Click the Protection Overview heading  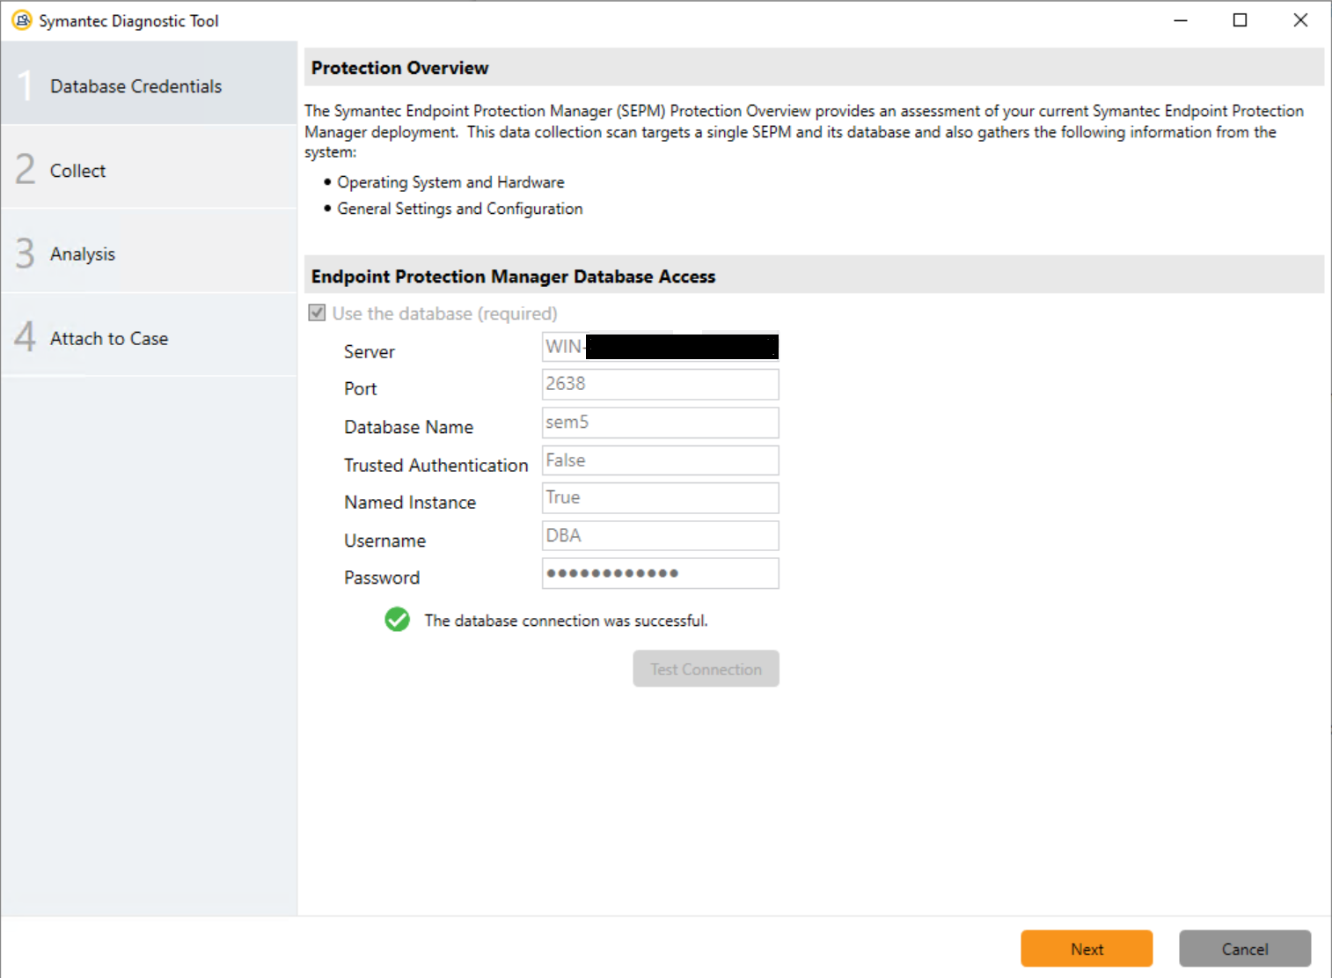point(399,68)
